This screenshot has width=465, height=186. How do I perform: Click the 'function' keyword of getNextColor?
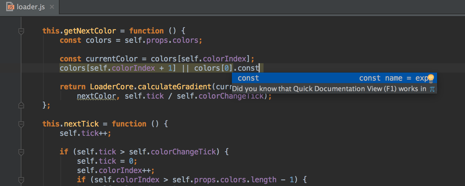(x=146, y=31)
